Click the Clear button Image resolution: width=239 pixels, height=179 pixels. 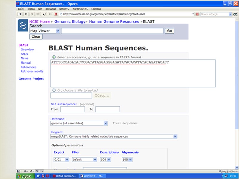pos(36,37)
